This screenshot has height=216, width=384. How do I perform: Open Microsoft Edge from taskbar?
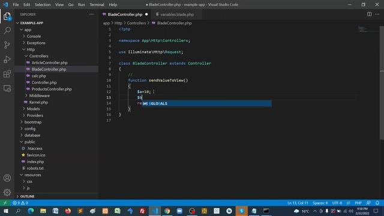click(x=31, y=211)
